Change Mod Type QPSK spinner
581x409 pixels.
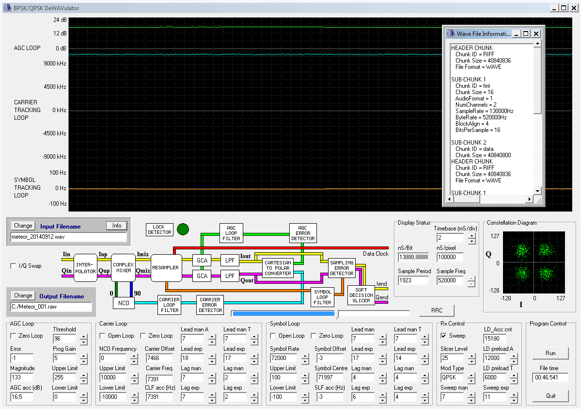[x=471, y=377]
